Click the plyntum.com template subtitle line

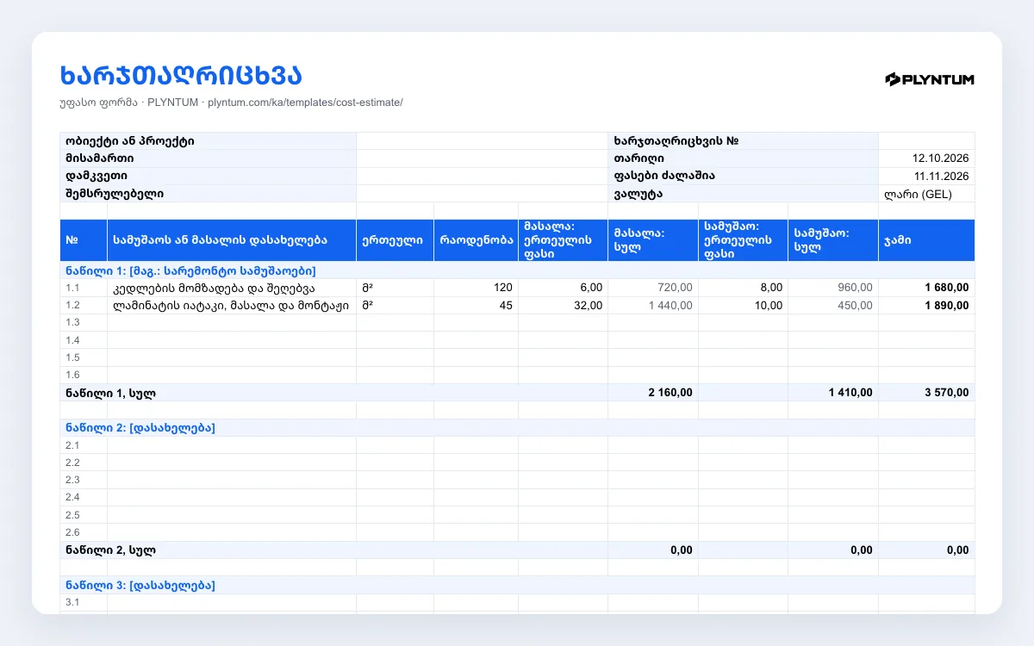point(231,102)
